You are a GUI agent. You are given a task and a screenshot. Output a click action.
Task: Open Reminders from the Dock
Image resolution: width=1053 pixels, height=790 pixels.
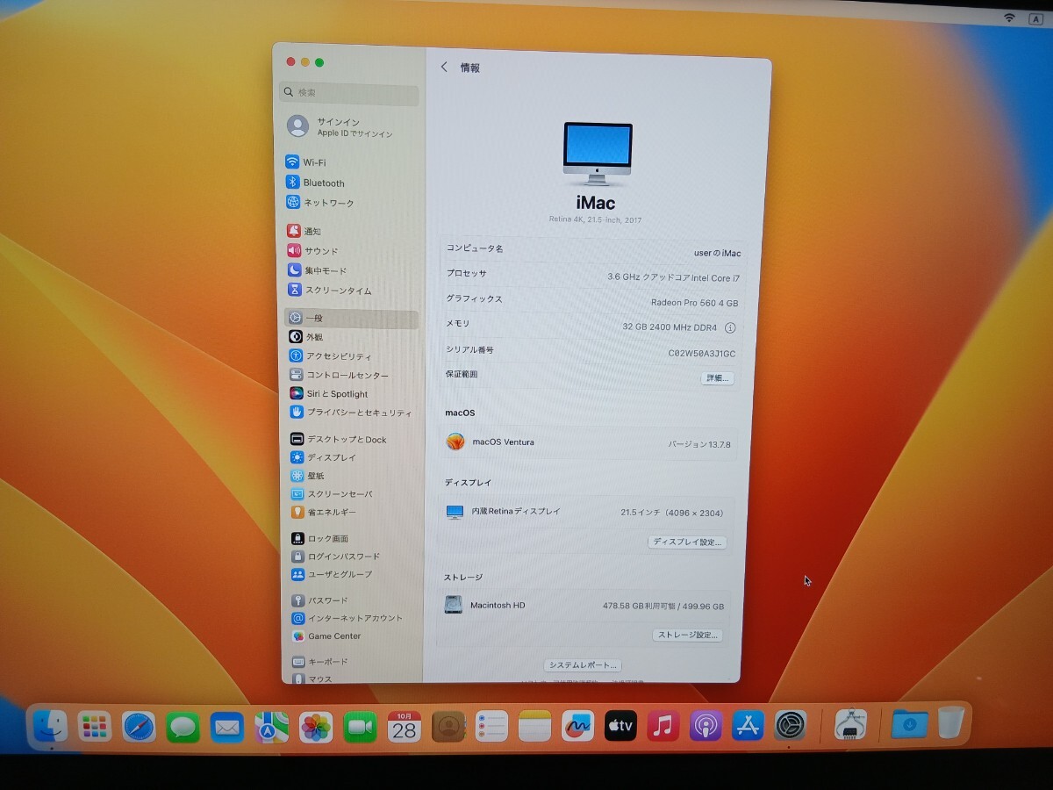pyautogui.click(x=491, y=727)
